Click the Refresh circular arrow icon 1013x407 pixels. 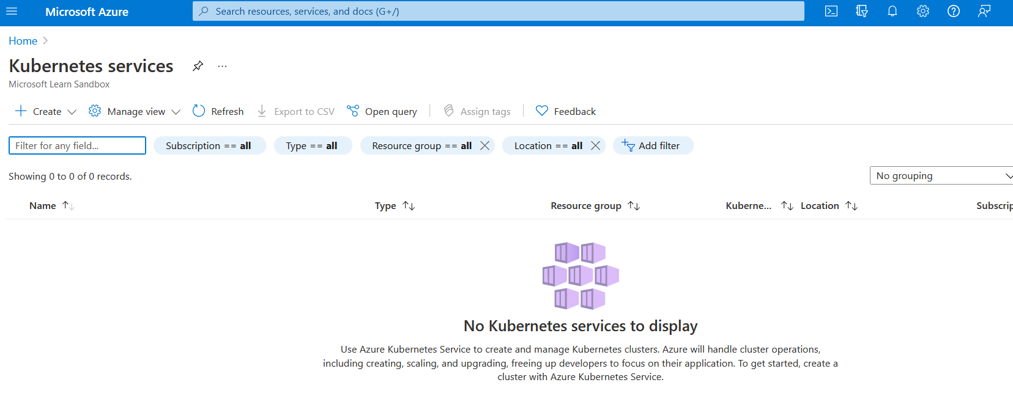pos(199,111)
